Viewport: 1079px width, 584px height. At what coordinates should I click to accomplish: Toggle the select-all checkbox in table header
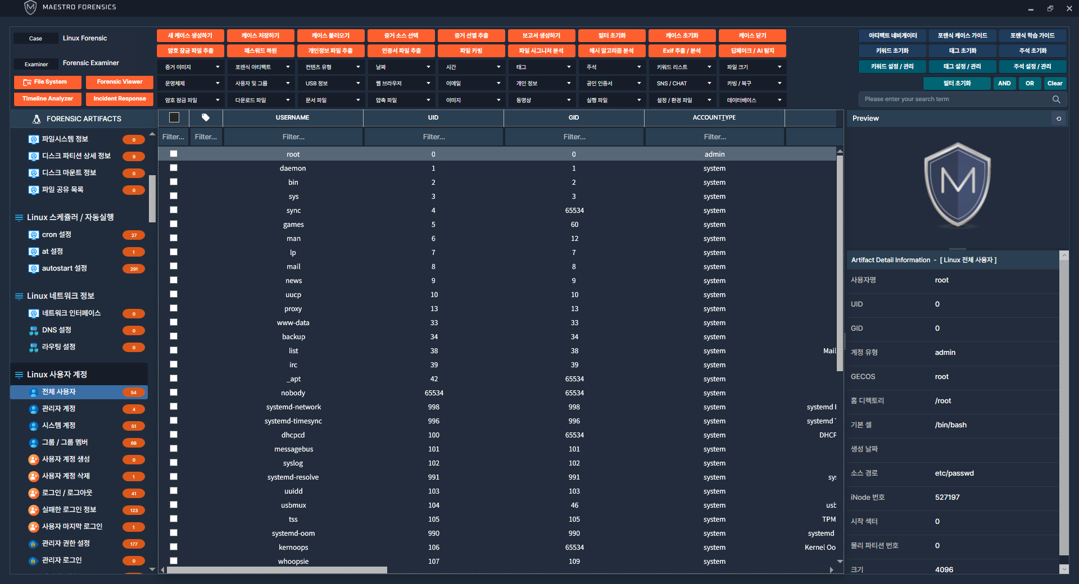tap(174, 118)
